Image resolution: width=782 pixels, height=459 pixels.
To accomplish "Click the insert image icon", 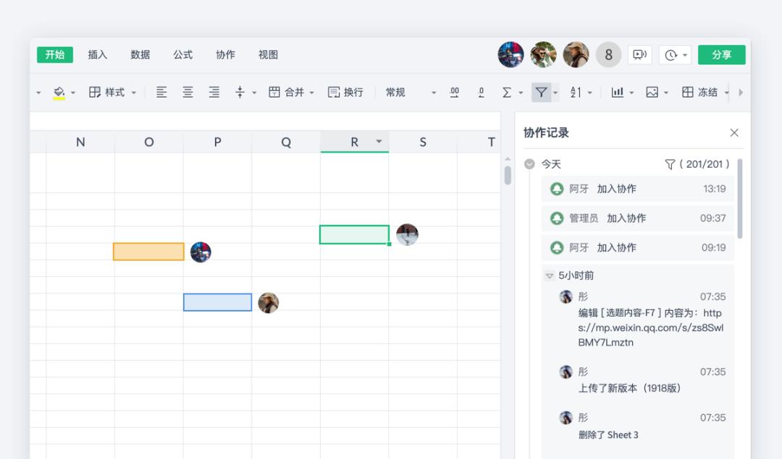I will (652, 92).
